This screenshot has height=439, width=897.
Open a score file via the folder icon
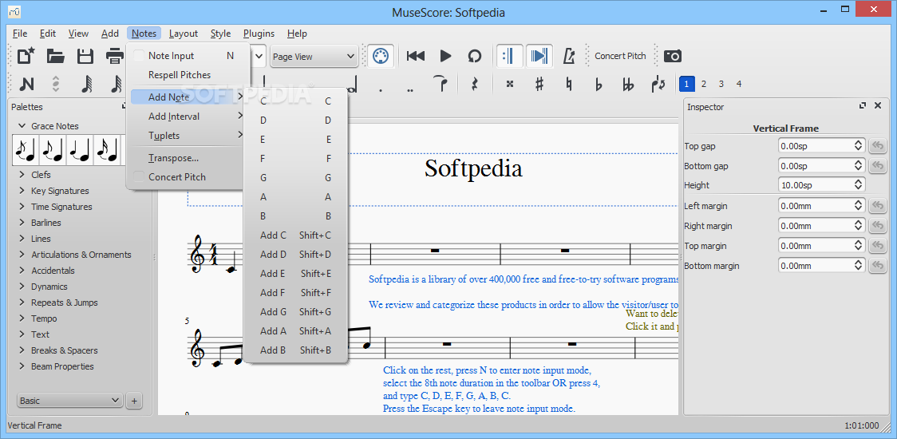pyautogui.click(x=56, y=56)
